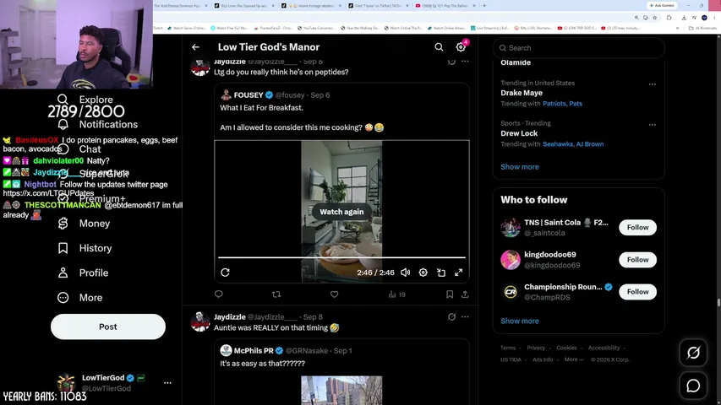Follow kingdoodoo69
721x405 pixels.
pos(637,259)
